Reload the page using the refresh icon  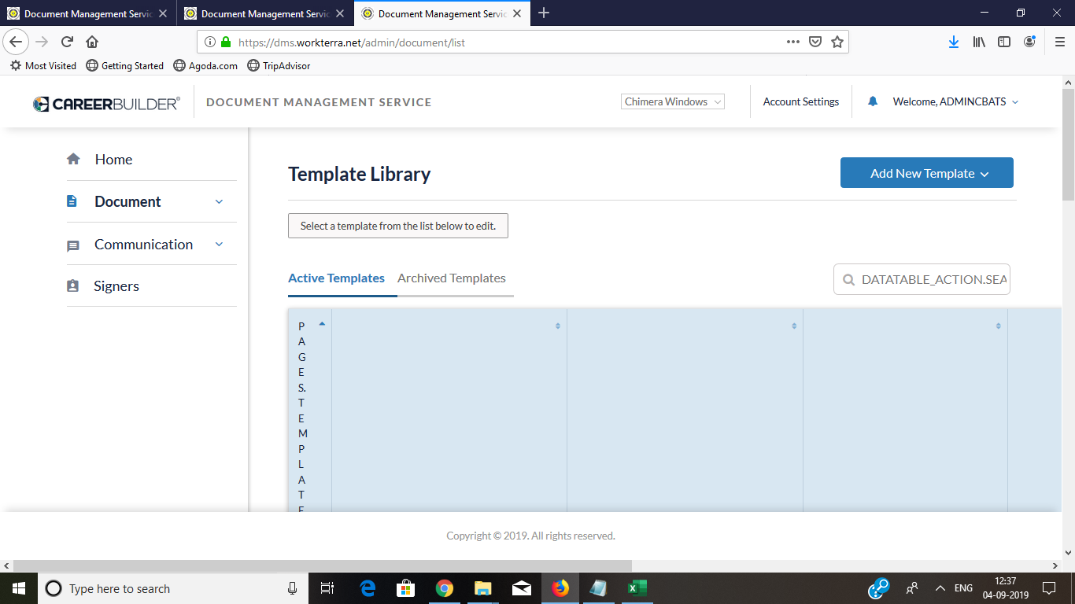pos(67,42)
